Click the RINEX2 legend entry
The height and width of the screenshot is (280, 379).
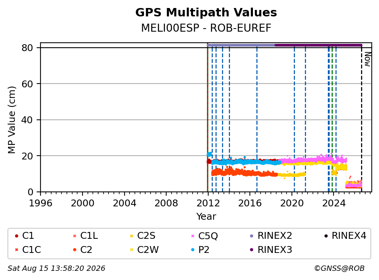click(x=271, y=236)
